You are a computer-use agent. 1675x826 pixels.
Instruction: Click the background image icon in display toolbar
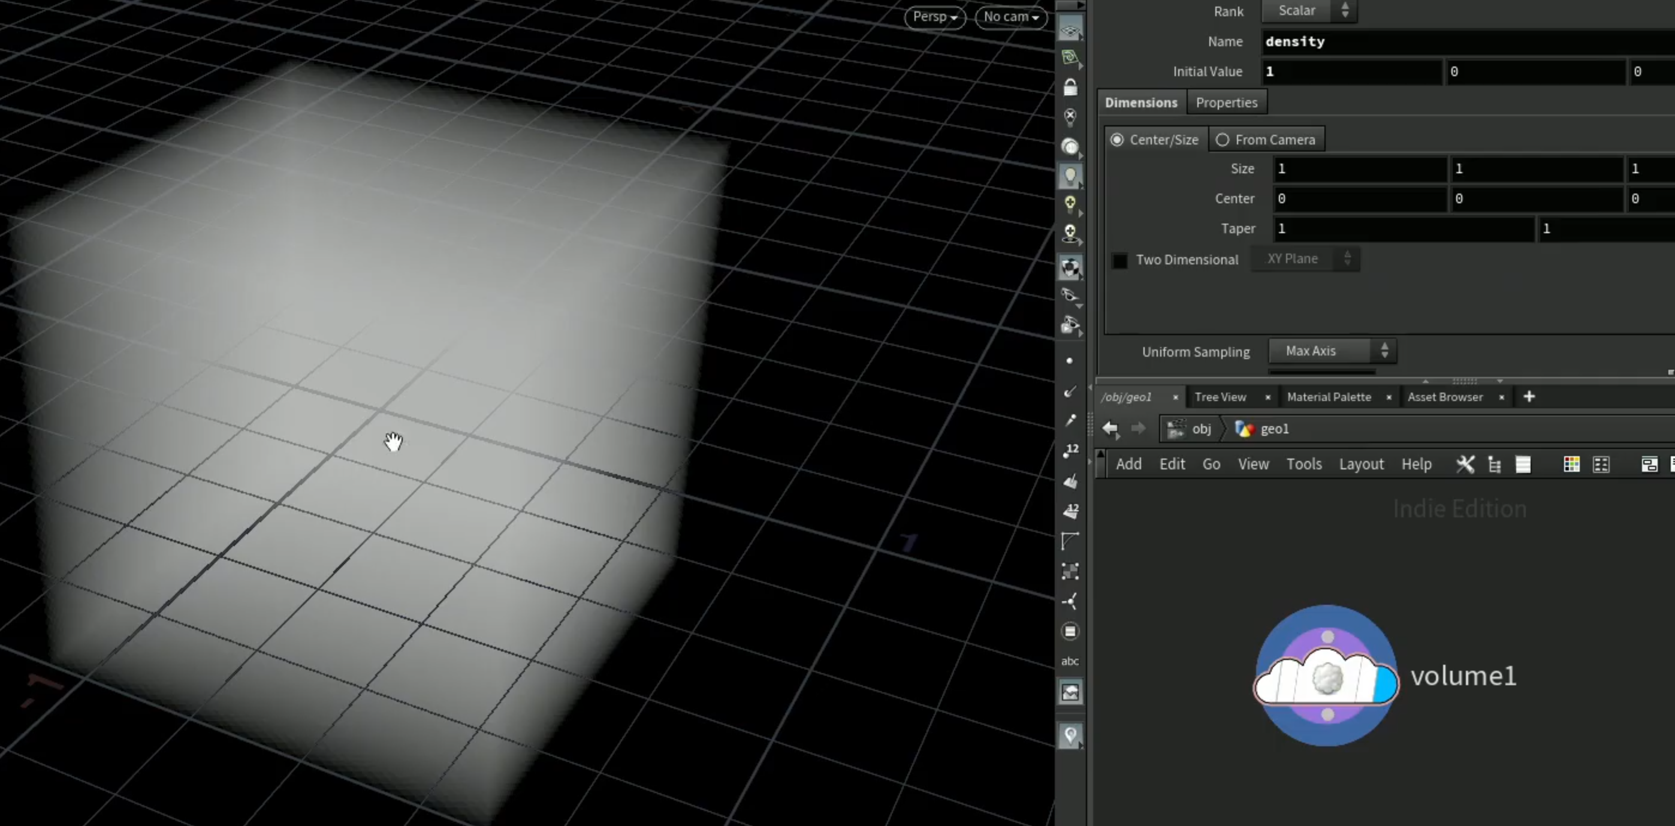(x=1070, y=692)
